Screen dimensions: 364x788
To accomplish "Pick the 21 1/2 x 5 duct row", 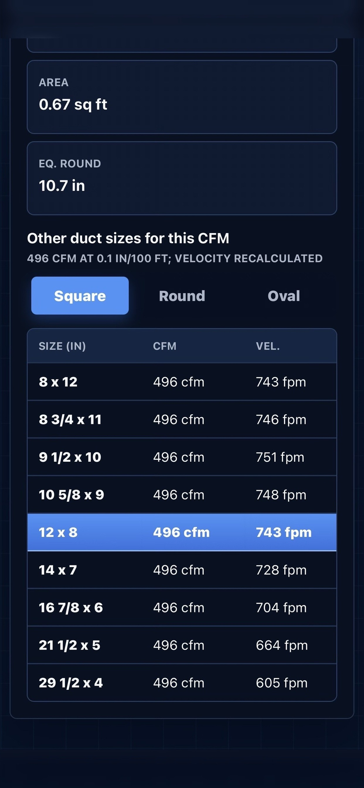I will point(182,645).
